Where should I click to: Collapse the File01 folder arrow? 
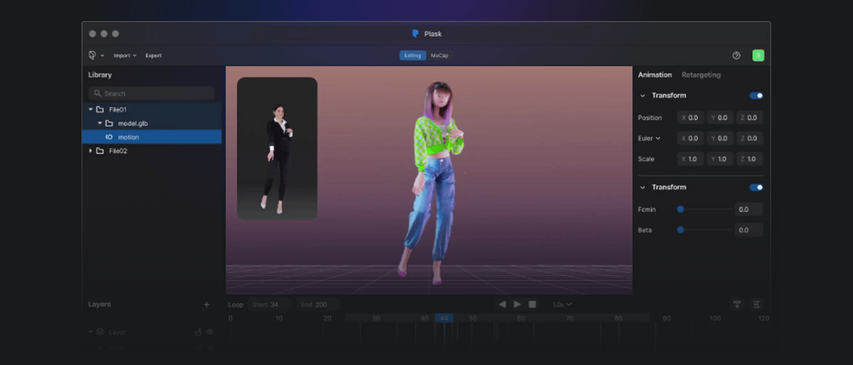(x=91, y=109)
